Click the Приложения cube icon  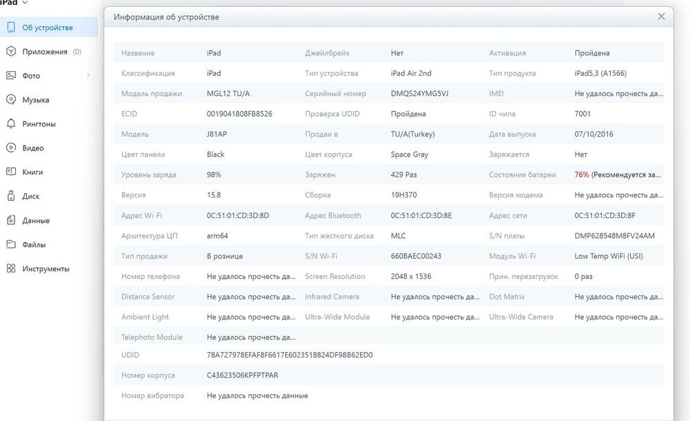(11, 52)
